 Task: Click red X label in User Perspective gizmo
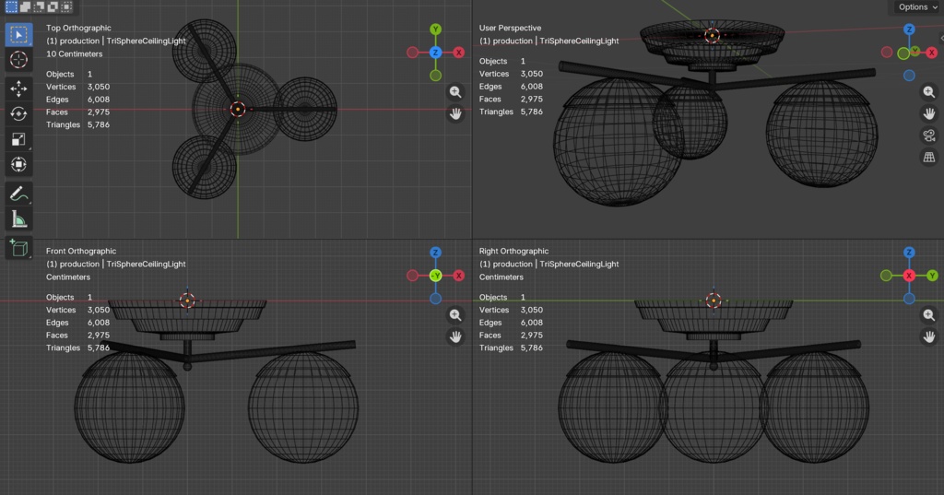click(x=931, y=53)
